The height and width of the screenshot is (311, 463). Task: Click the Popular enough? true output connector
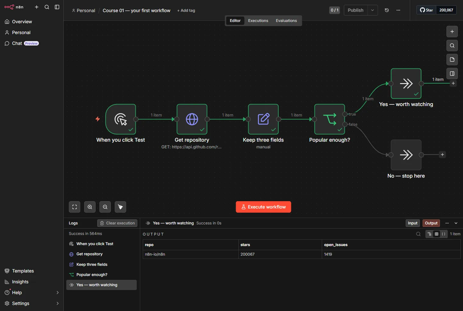345,114
